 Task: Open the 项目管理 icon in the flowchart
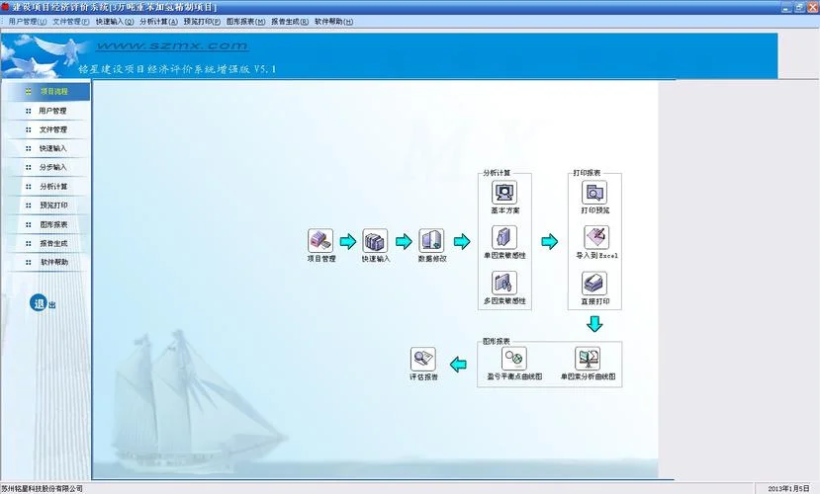[320, 241]
